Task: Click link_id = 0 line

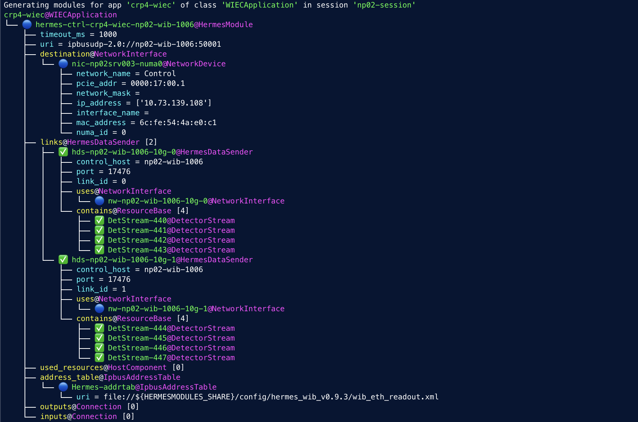Action: [101, 181]
